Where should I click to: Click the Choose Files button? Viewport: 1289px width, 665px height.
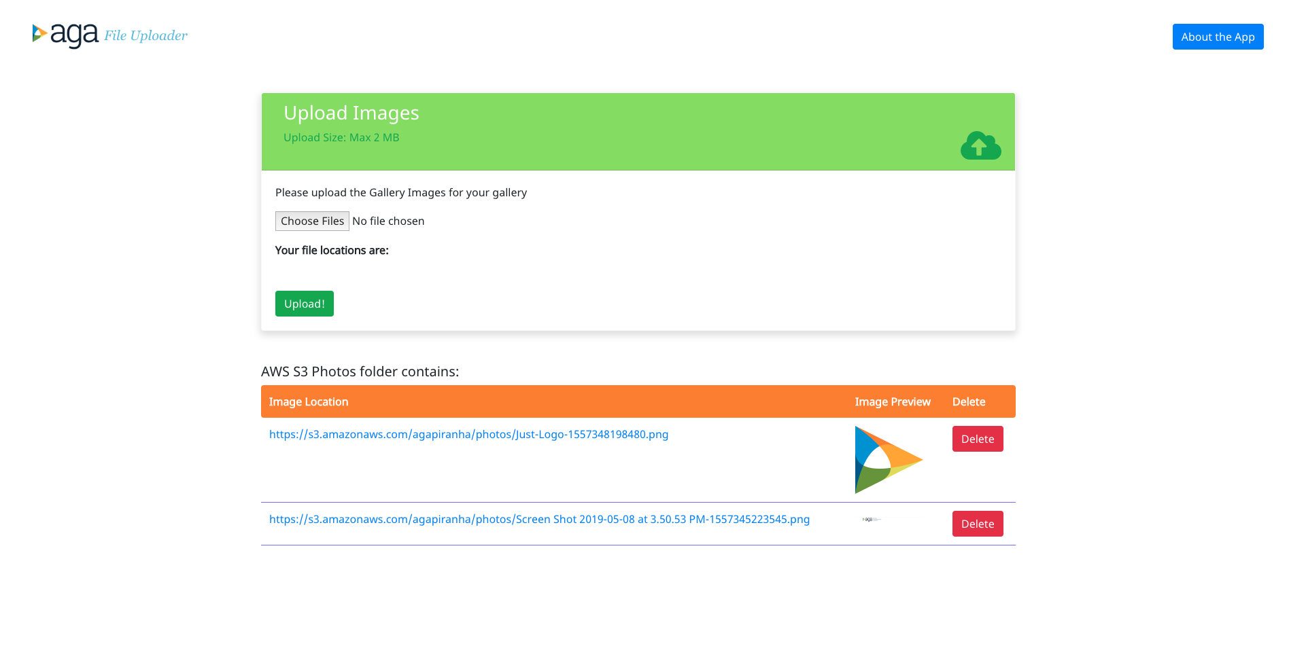[x=312, y=221]
